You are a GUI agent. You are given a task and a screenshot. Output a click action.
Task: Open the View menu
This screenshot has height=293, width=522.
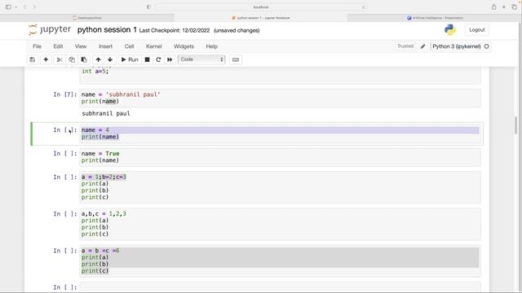point(81,46)
